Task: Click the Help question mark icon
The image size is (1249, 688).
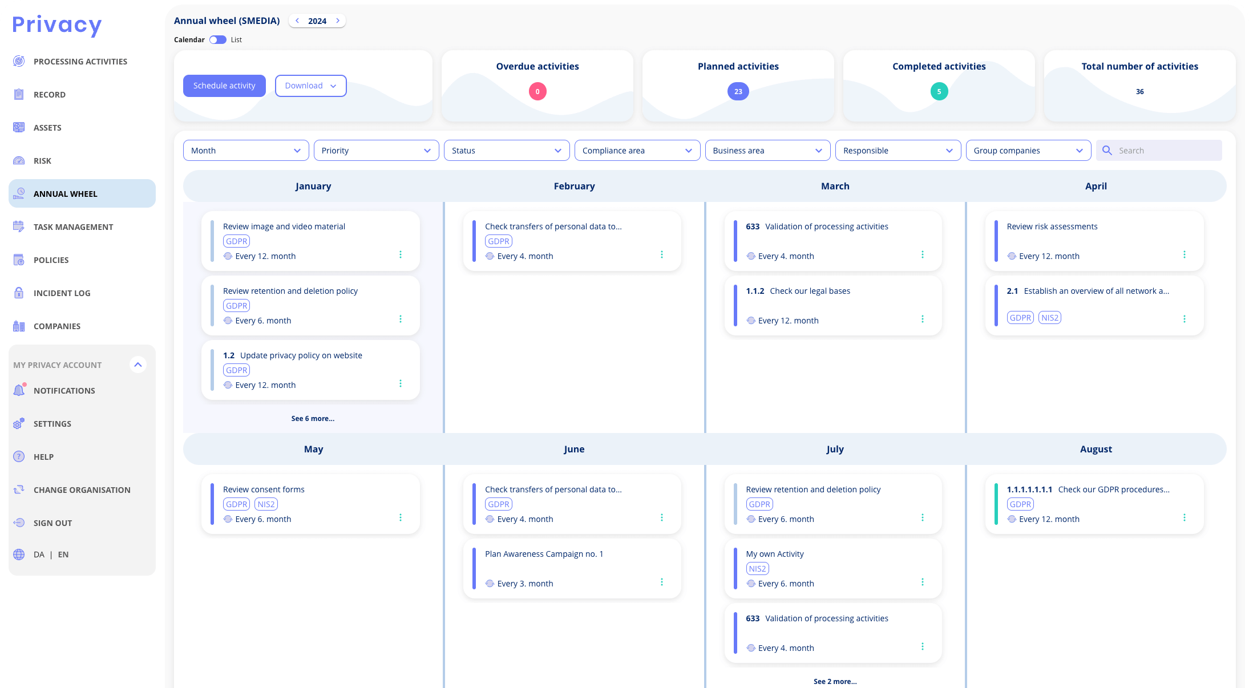Action: pos(19,456)
